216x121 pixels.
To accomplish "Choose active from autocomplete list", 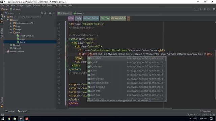I will [126, 71].
